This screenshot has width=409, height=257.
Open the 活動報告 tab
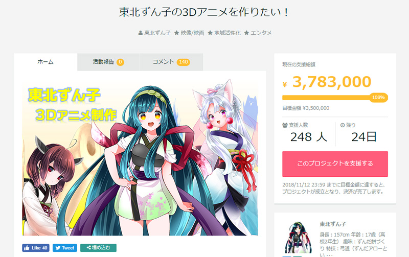click(108, 62)
